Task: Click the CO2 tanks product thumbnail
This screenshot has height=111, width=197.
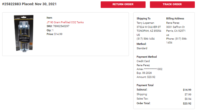Action: tap(24, 34)
